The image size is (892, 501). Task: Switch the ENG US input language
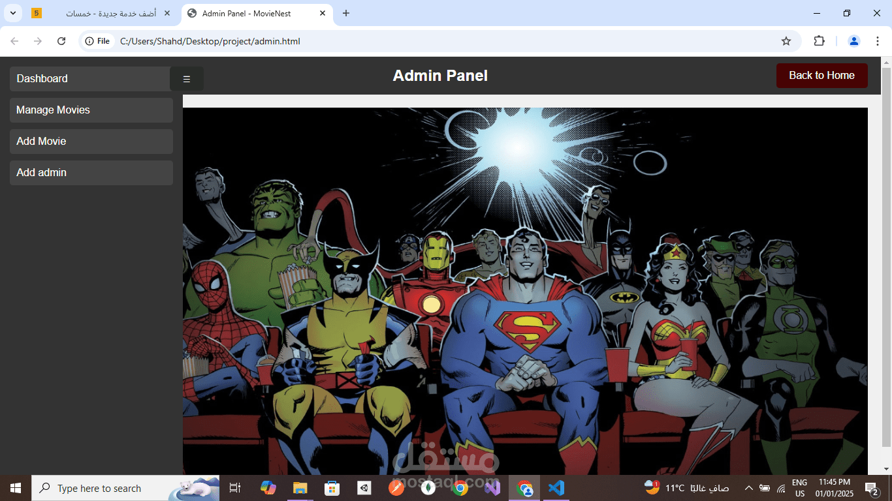pyautogui.click(x=799, y=488)
